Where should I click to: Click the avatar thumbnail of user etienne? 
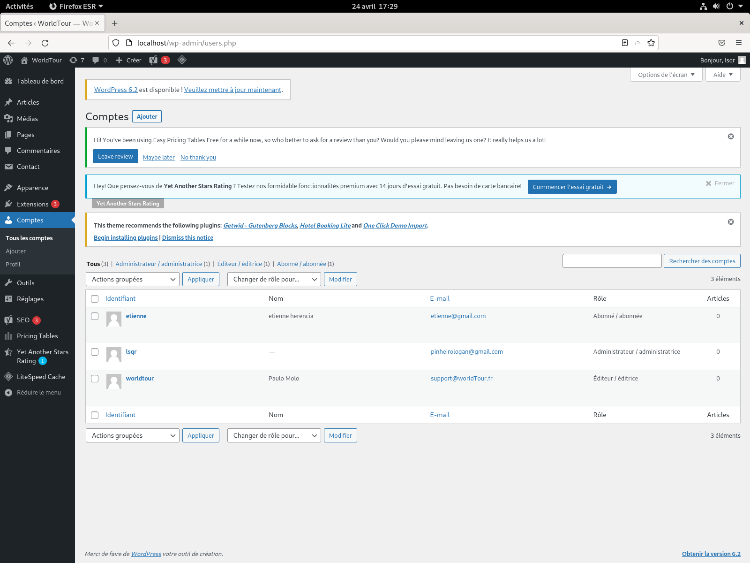click(x=114, y=319)
